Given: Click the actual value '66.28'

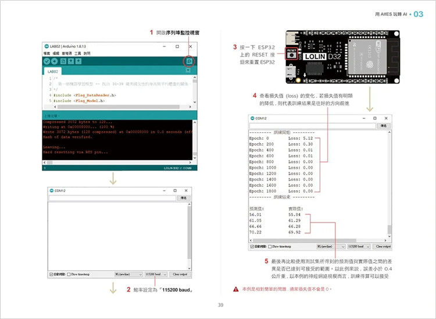Looking at the screenshot, I should (x=295, y=226).
